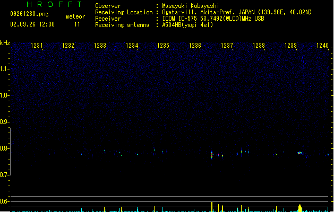Image resolution: width=334 pixels, height=212 pixels.
Task: Click time marker 1237
Action: tap(227, 46)
